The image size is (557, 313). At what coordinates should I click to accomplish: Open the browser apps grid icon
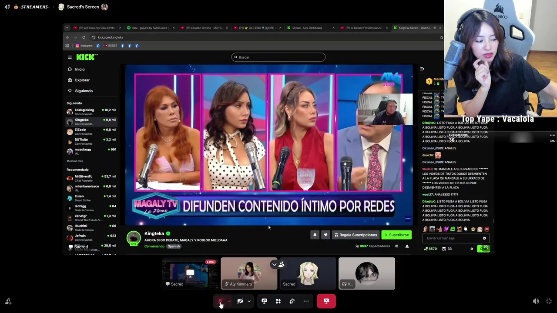pos(67,46)
